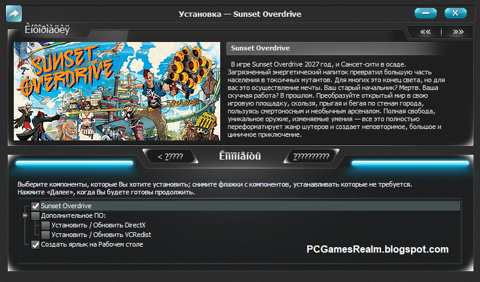Select the Sunset Overdrive row label
Viewport: 480px width, 282px height.
(66, 206)
